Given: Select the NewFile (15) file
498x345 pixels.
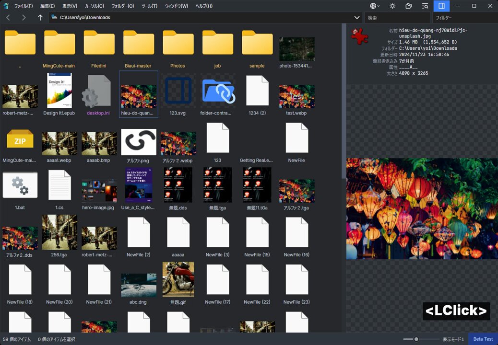Looking at the screenshot, I should click(257, 237).
